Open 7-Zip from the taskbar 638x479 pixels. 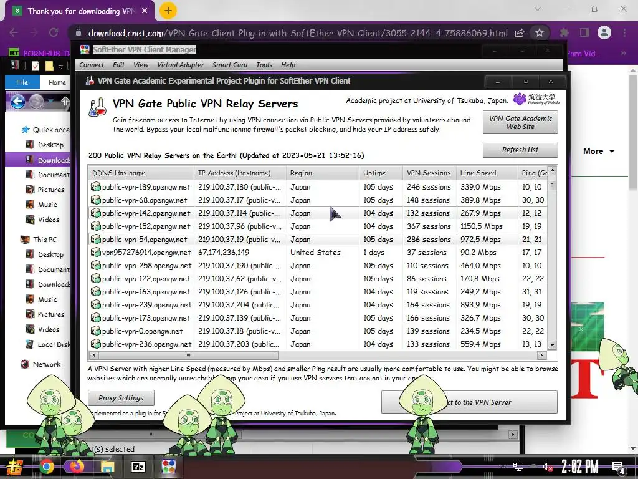pos(138,467)
